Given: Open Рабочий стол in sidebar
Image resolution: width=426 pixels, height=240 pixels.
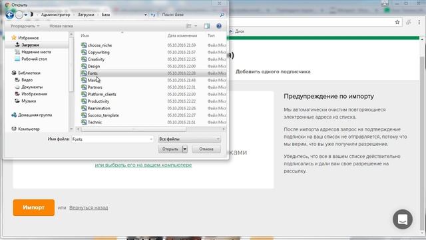Looking at the screenshot, I should point(34,59).
